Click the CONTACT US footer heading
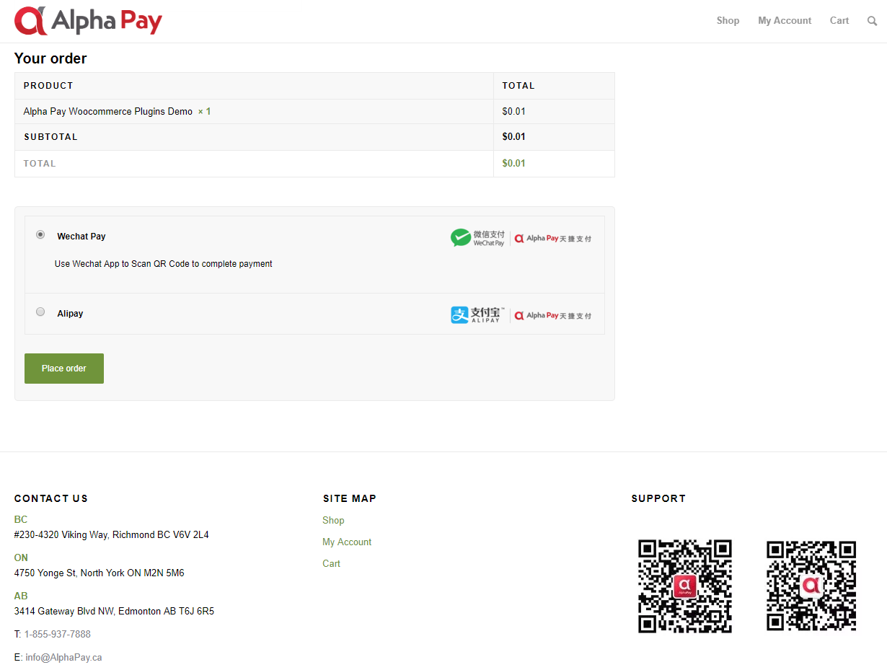The height and width of the screenshot is (670, 887). [51, 498]
